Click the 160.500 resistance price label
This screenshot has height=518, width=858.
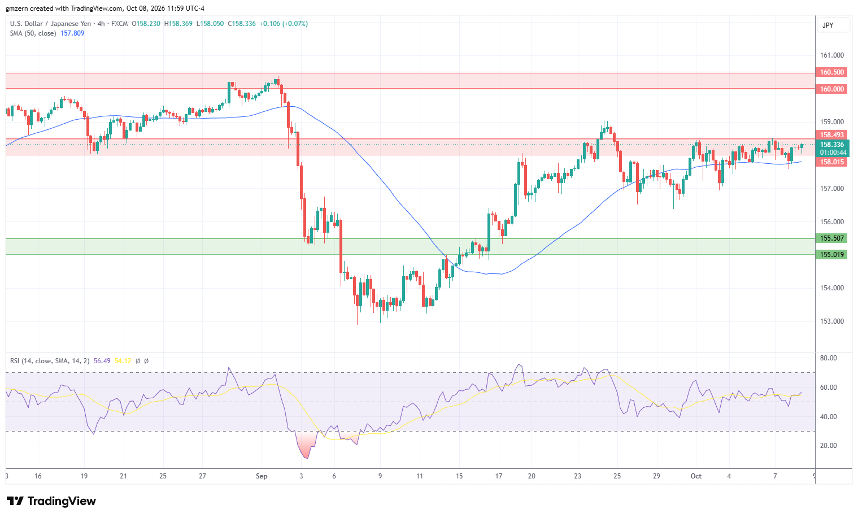point(831,72)
